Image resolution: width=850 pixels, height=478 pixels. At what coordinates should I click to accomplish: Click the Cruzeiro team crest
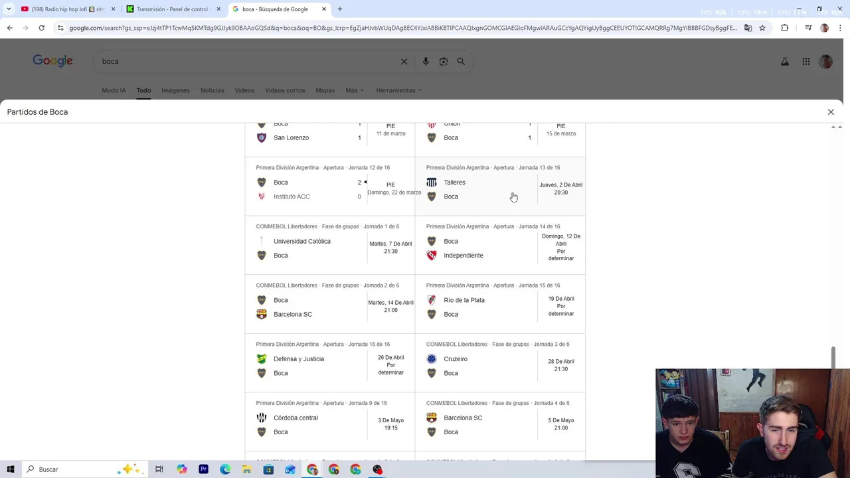(432, 359)
